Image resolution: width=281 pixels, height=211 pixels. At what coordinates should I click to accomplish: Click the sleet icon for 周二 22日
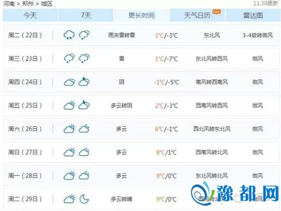point(69,35)
